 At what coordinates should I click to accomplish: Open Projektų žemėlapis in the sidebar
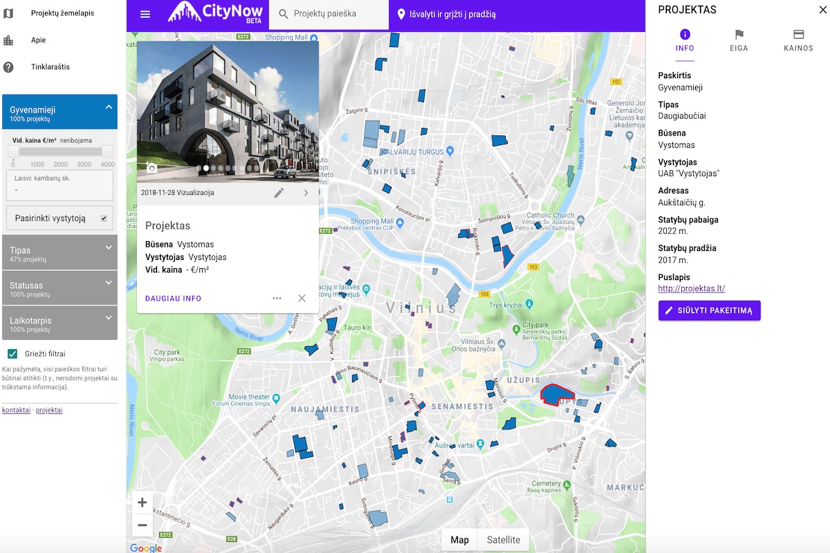pos(62,13)
